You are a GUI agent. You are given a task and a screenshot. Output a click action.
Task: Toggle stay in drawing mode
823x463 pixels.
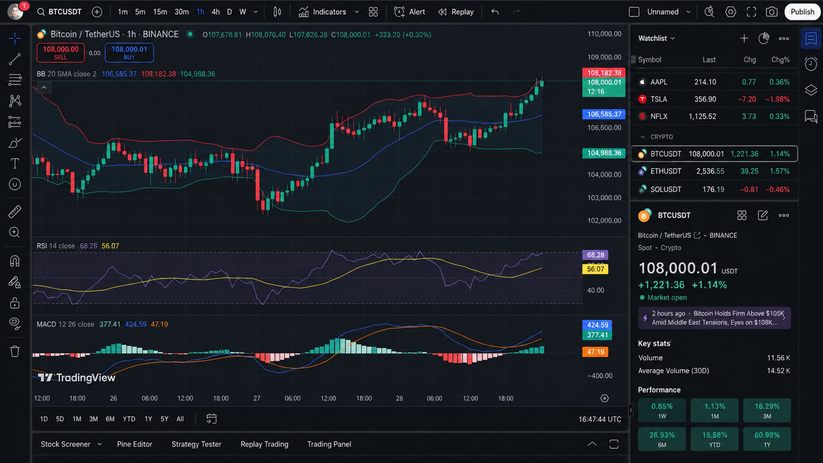15,282
